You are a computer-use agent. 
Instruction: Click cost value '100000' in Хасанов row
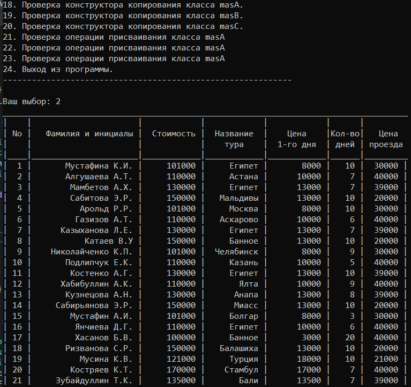[x=181, y=338]
